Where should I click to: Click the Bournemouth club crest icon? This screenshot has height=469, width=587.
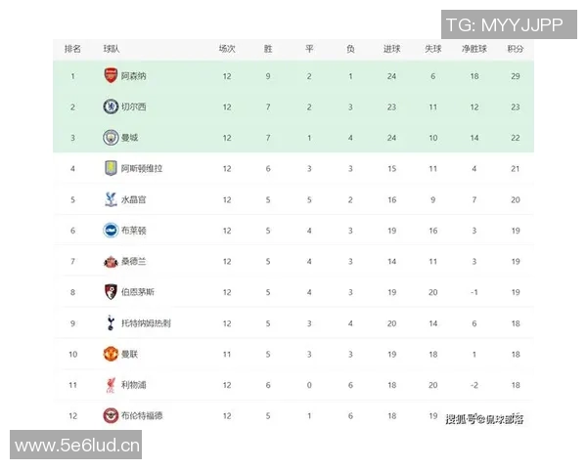tap(111, 292)
